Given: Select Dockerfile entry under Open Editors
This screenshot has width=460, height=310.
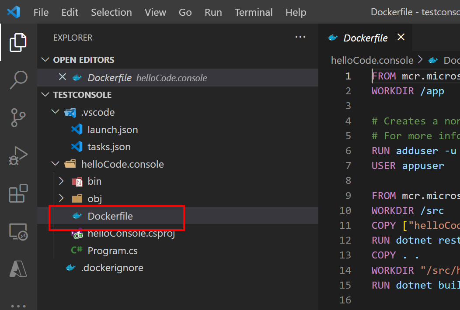Looking at the screenshot, I should click(178, 78).
